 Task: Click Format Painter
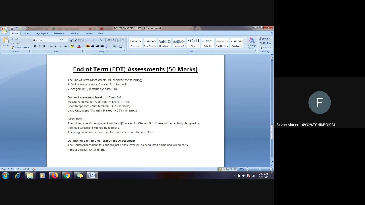(20, 47)
